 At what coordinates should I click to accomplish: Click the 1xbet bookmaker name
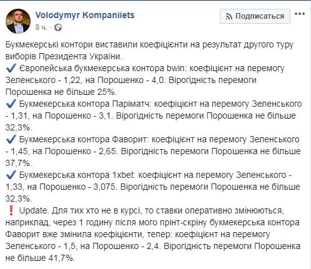124,175
